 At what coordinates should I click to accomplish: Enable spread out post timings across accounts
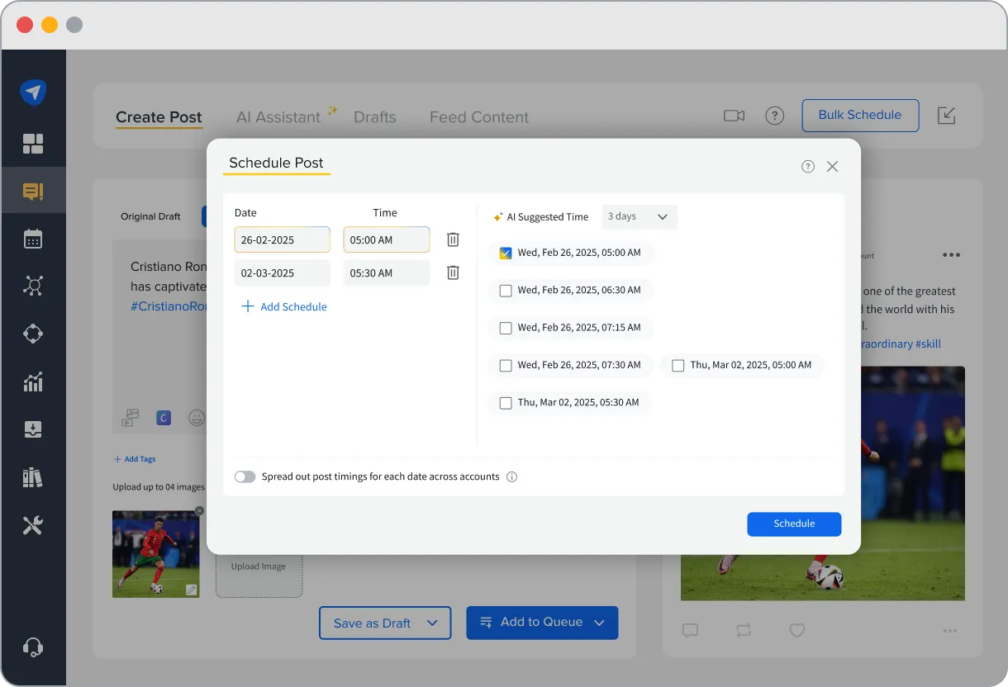tap(245, 476)
